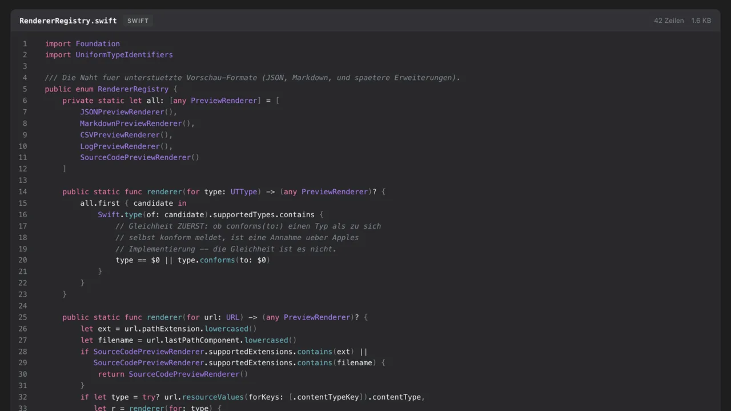Click 'resourceValues' on line 32
This screenshot has width=731, height=411.
click(x=213, y=397)
